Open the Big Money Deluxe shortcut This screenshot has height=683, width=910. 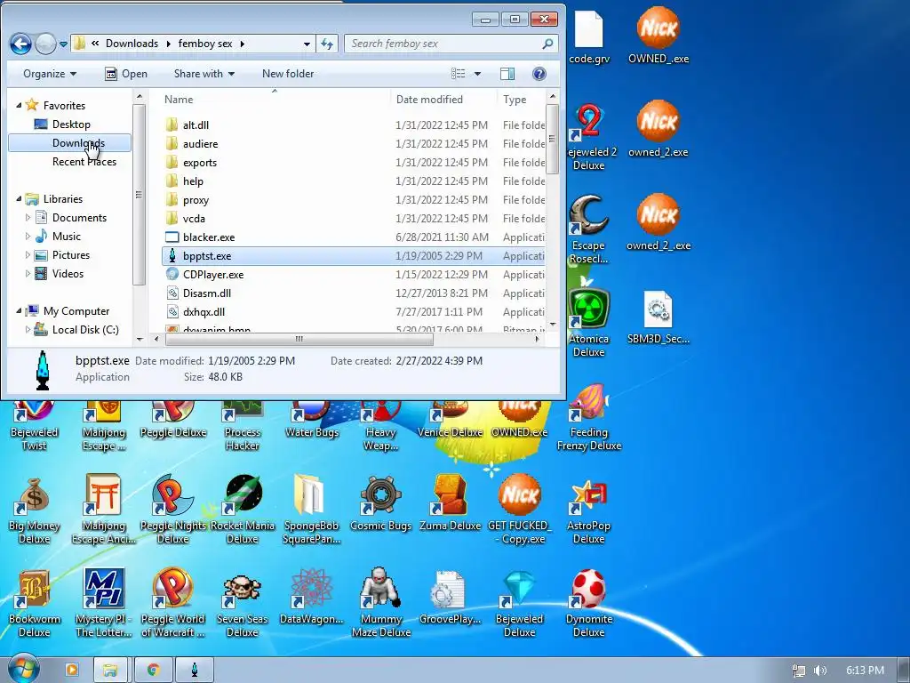click(x=35, y=510)
